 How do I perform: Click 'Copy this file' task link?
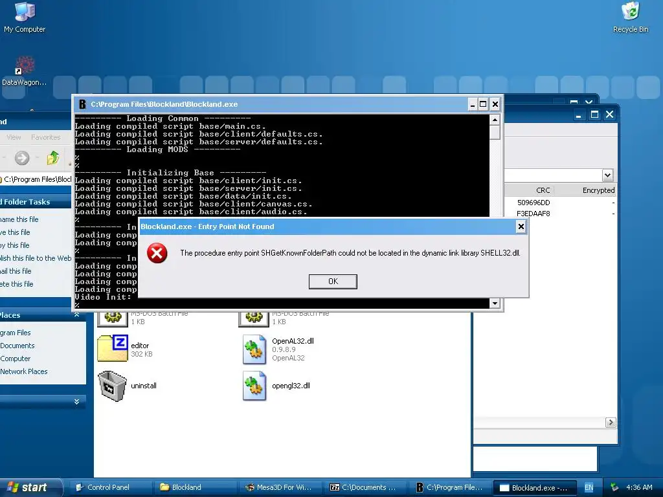[x=15, y=245]
